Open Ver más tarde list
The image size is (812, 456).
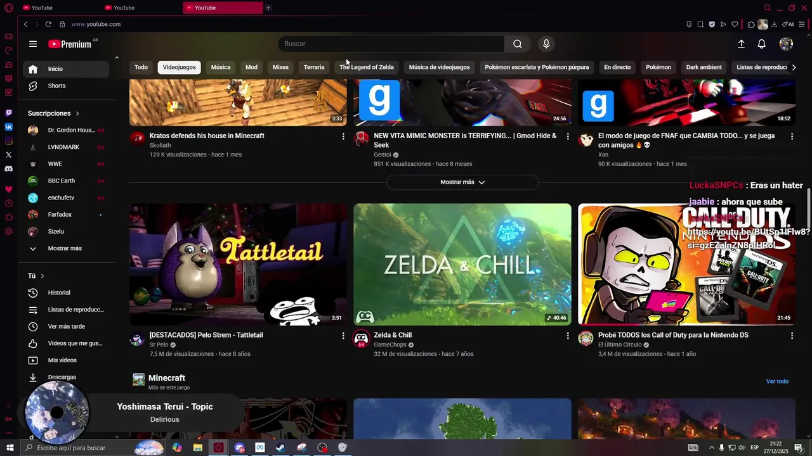66,326
